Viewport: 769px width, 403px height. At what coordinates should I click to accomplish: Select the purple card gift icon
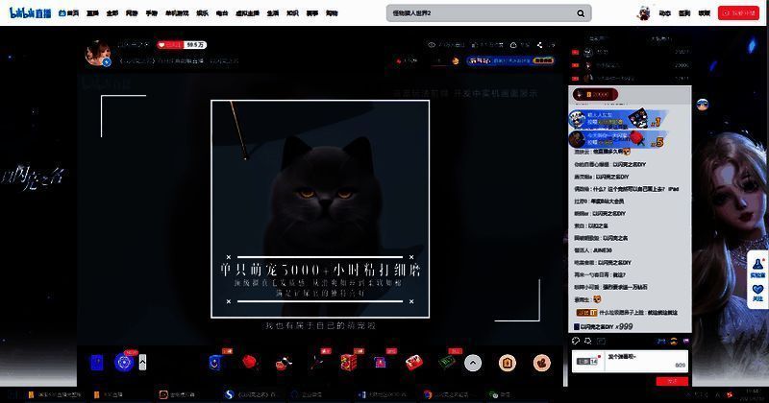coord(380,363)
